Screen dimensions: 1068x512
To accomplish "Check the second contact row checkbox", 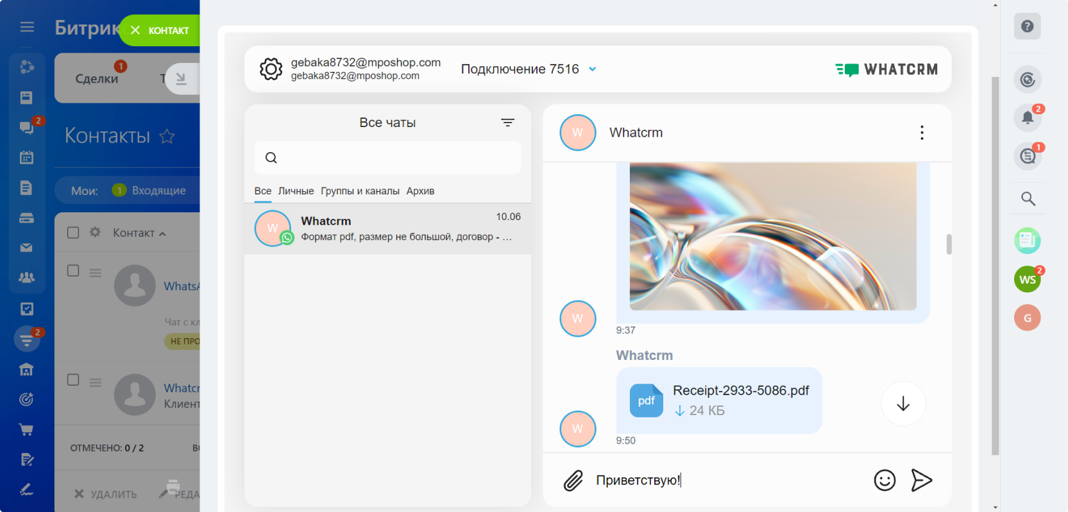I will click(73, 380).
